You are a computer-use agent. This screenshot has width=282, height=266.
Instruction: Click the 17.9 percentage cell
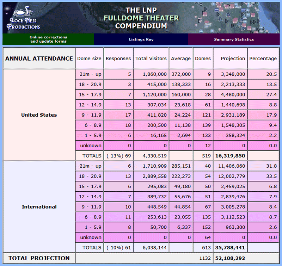263,115
